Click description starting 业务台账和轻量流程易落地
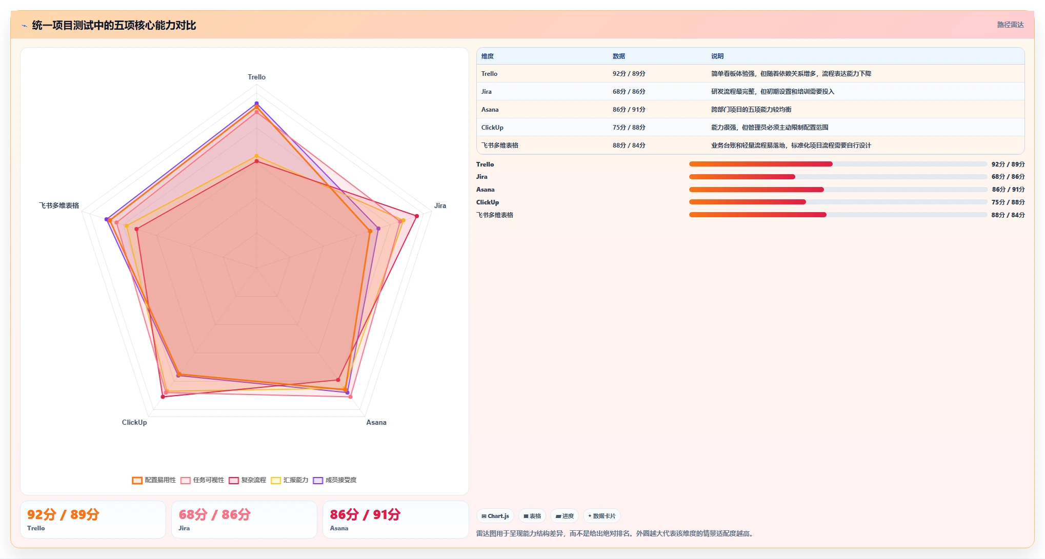The width and height of the screenshot is (1045, 559). click(791, 146)
